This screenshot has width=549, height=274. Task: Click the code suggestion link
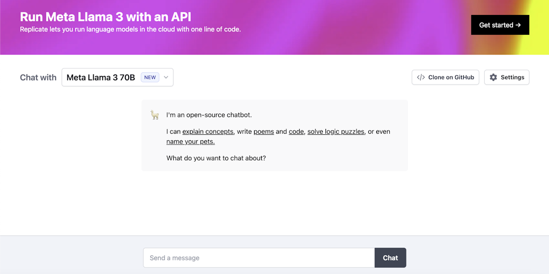pos(296,132)
